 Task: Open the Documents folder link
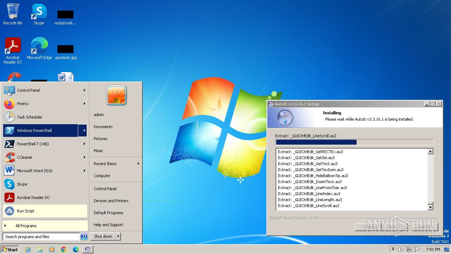(x=103, y=127)
